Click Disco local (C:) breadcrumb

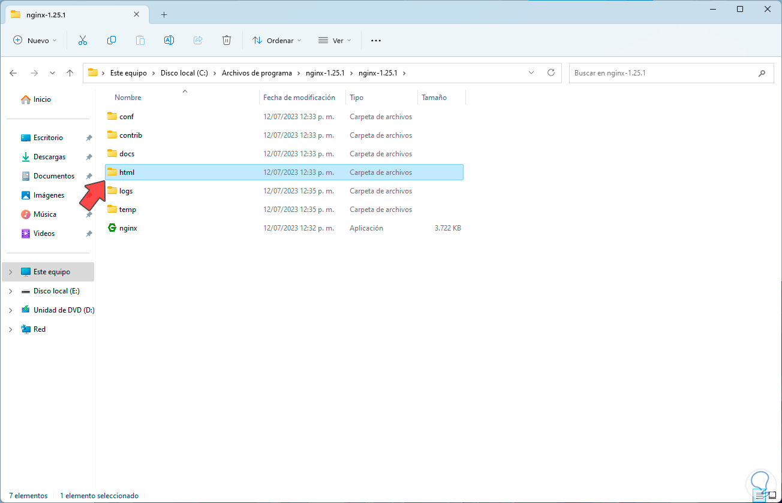coord(184,73)
